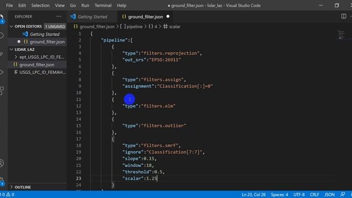
Task: Click the unsaved dot on ground_filter.json tab
Action: coord(168,16)
